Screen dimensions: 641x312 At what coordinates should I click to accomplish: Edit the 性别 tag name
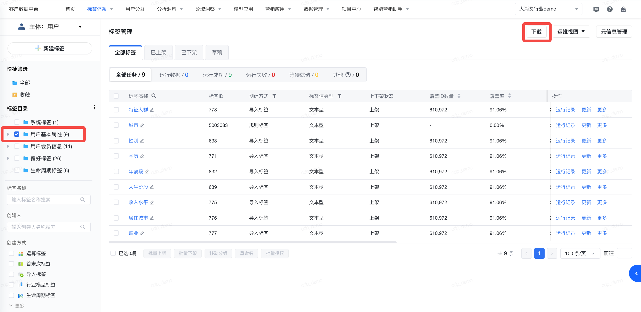[x=142, y=141]
